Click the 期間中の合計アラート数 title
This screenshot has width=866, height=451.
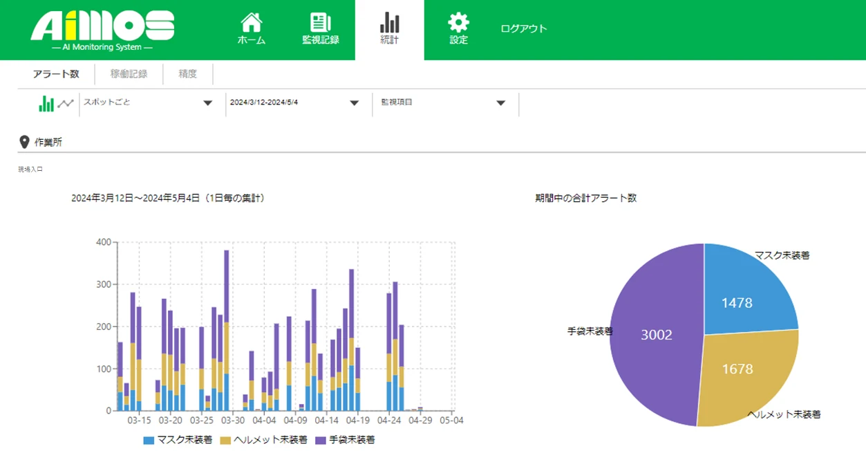click(x=586, y=198)
